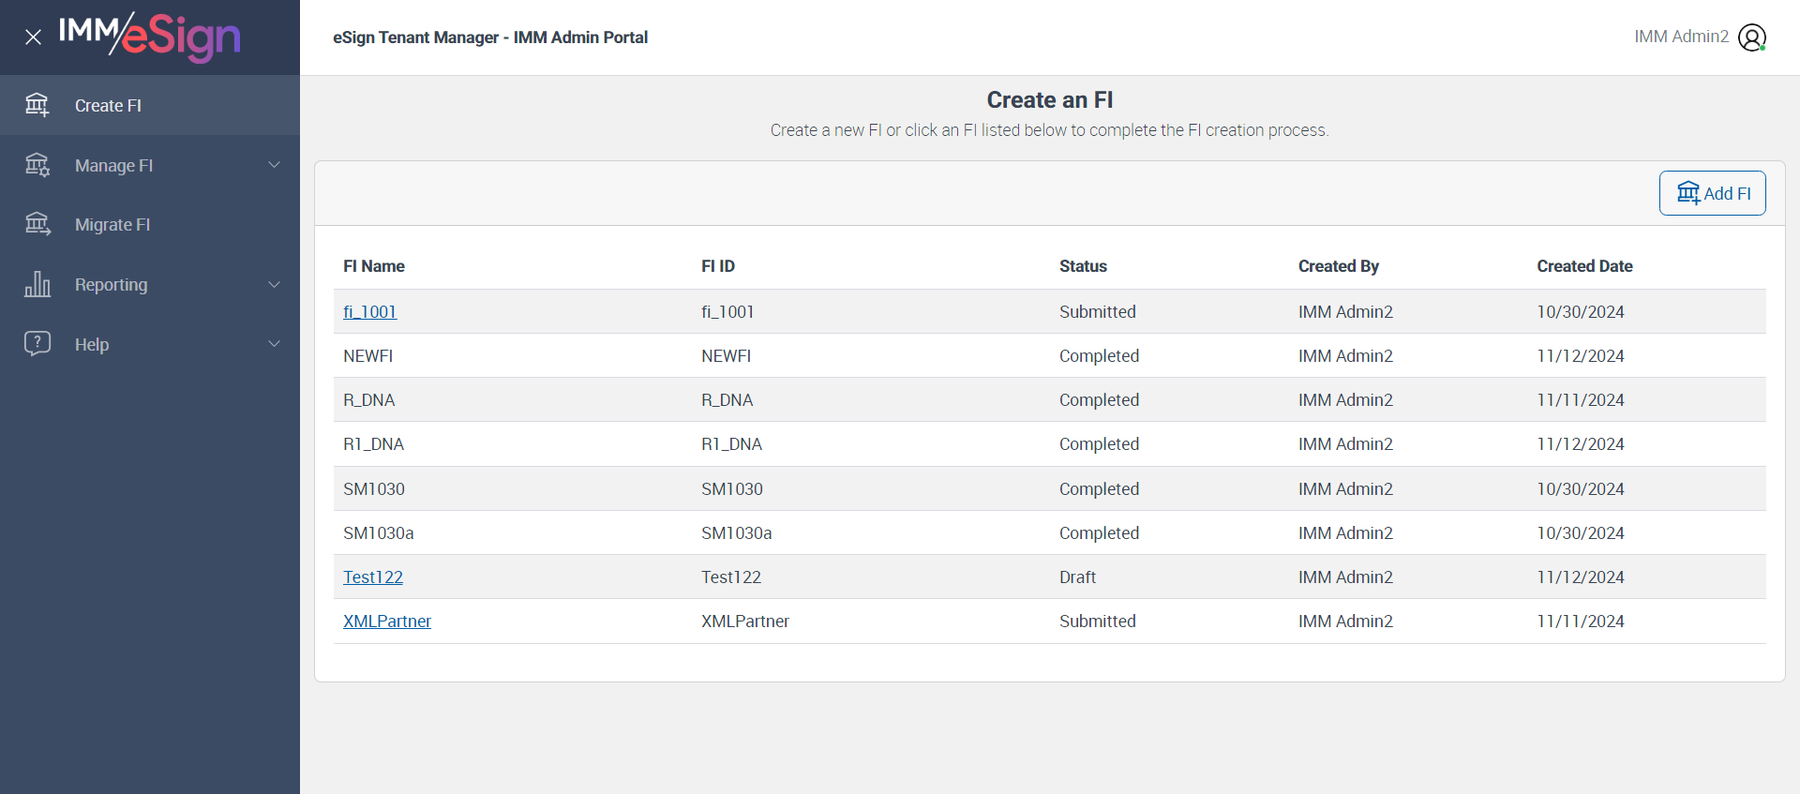The height and width of the screenshot is (794, 1800).
Task: Open the user profile avatar icon
Action: point(1751,37)
